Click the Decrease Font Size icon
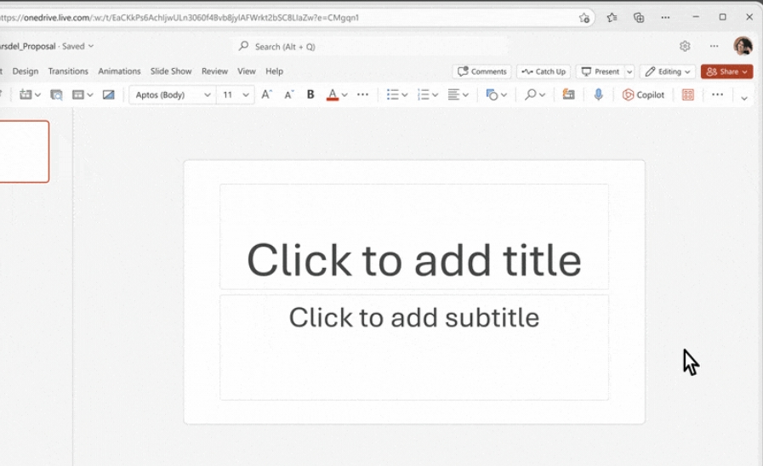This screenshot has height=466, width=763. [288, 95]
